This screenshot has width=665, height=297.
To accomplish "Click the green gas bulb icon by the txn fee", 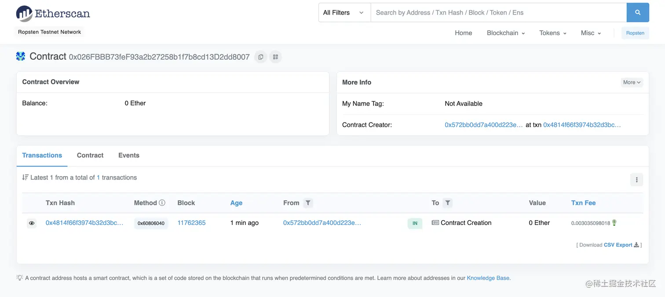I will pyautogui.click(x=614, y=223).
